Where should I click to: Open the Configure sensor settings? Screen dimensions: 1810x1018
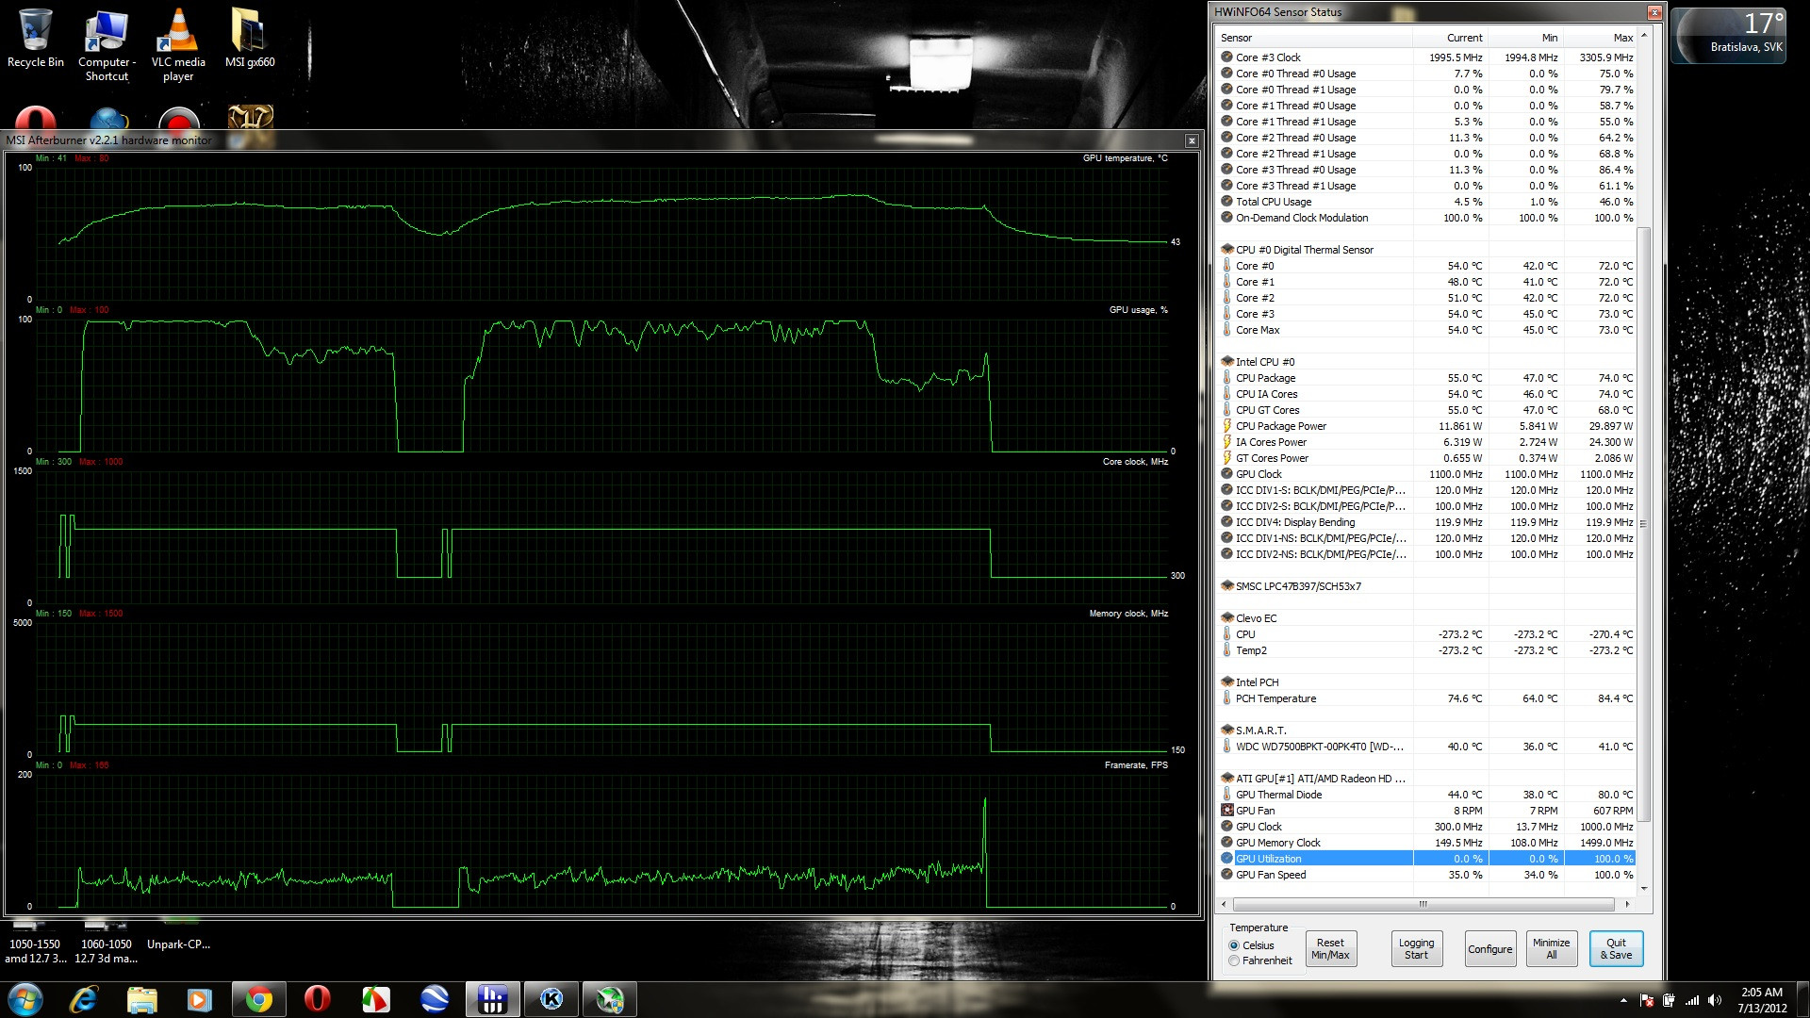1489,948
